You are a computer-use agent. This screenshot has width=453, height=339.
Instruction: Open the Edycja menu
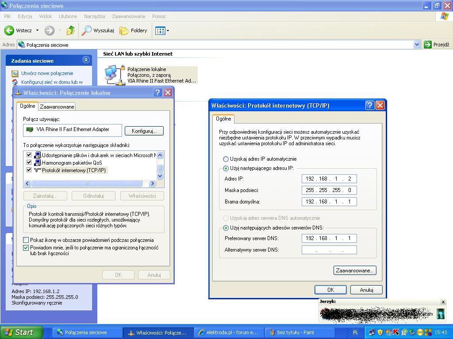(x=25, y=16)
